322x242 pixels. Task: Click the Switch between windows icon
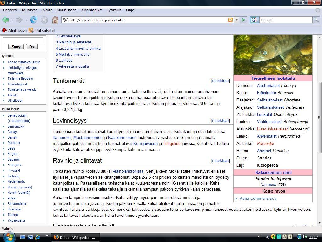30,237
